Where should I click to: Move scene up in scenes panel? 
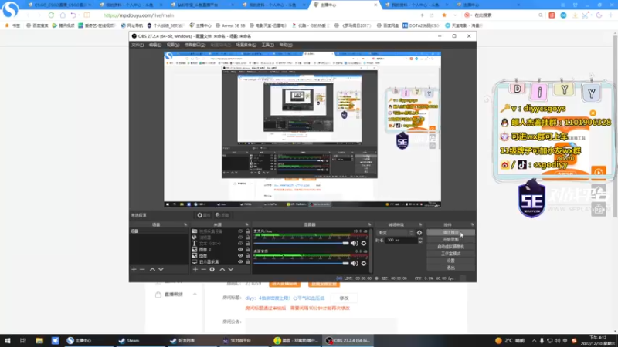(x=152, y=269)
